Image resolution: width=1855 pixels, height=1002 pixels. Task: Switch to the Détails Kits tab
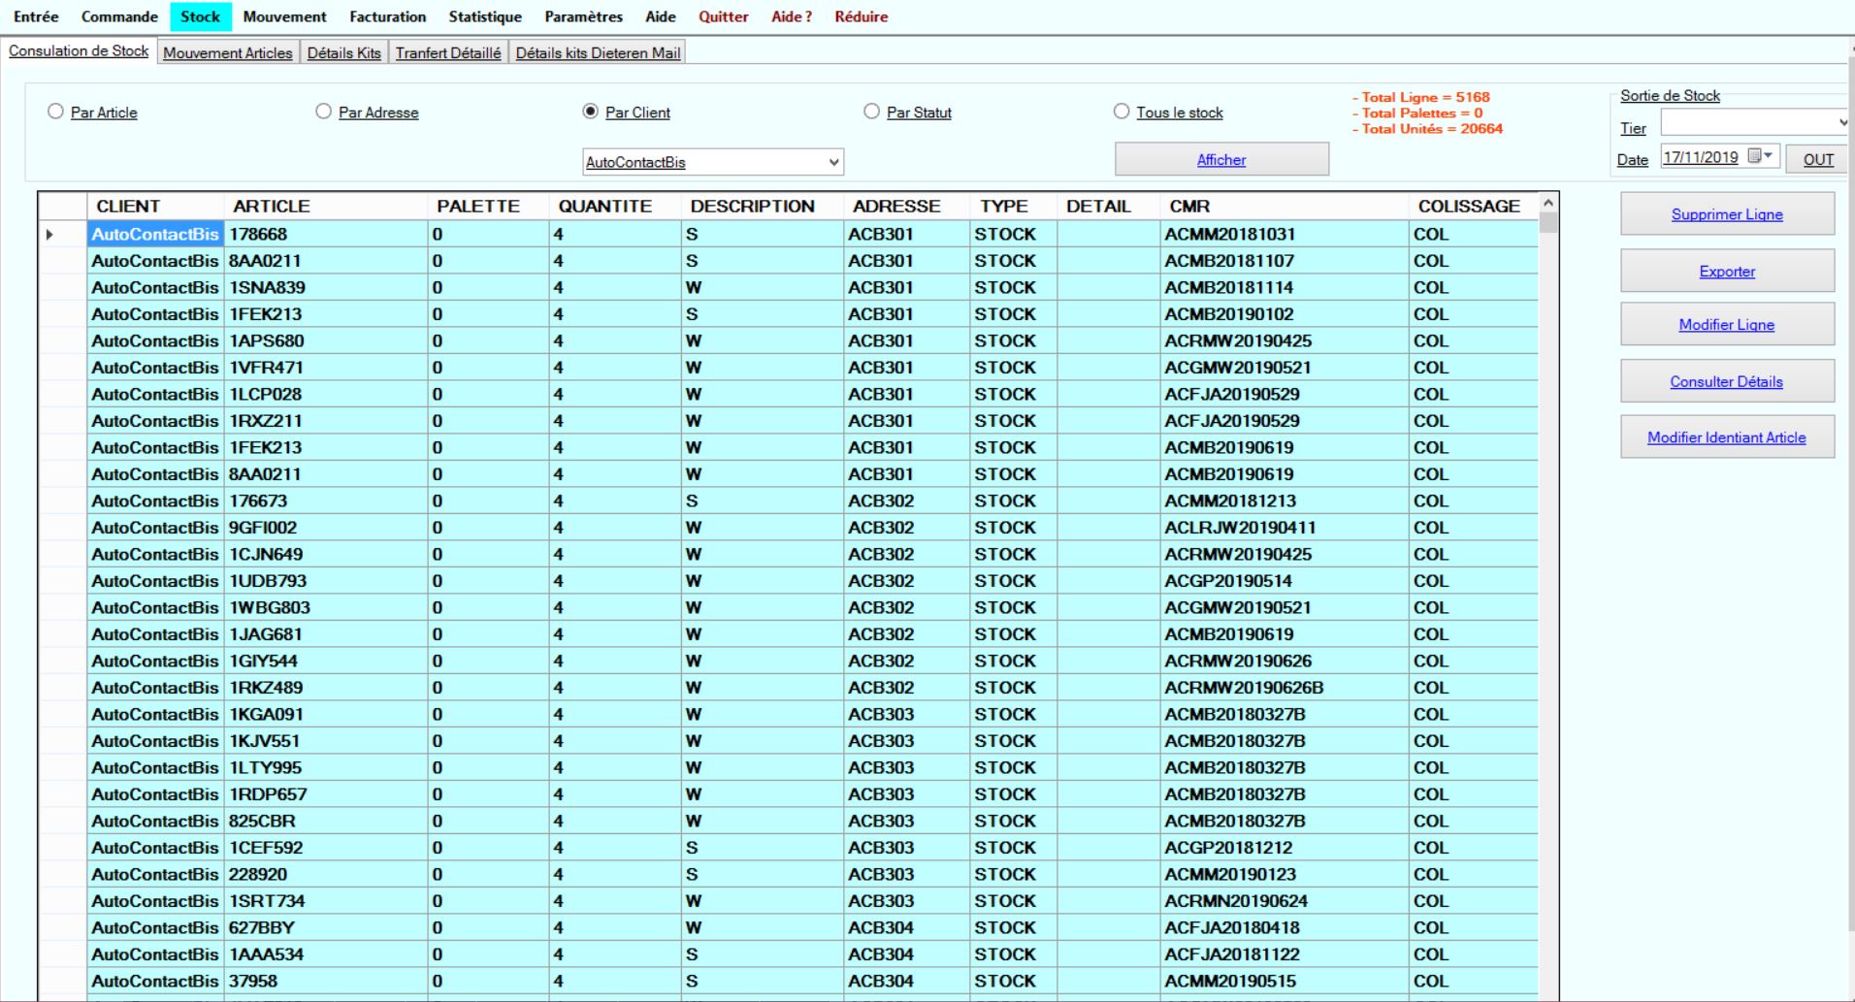click(343, 52)
